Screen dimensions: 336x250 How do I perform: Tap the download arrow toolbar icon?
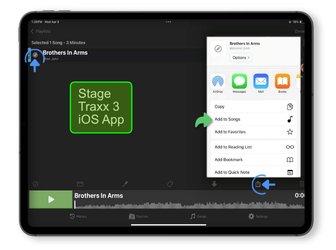coord(214,184)
